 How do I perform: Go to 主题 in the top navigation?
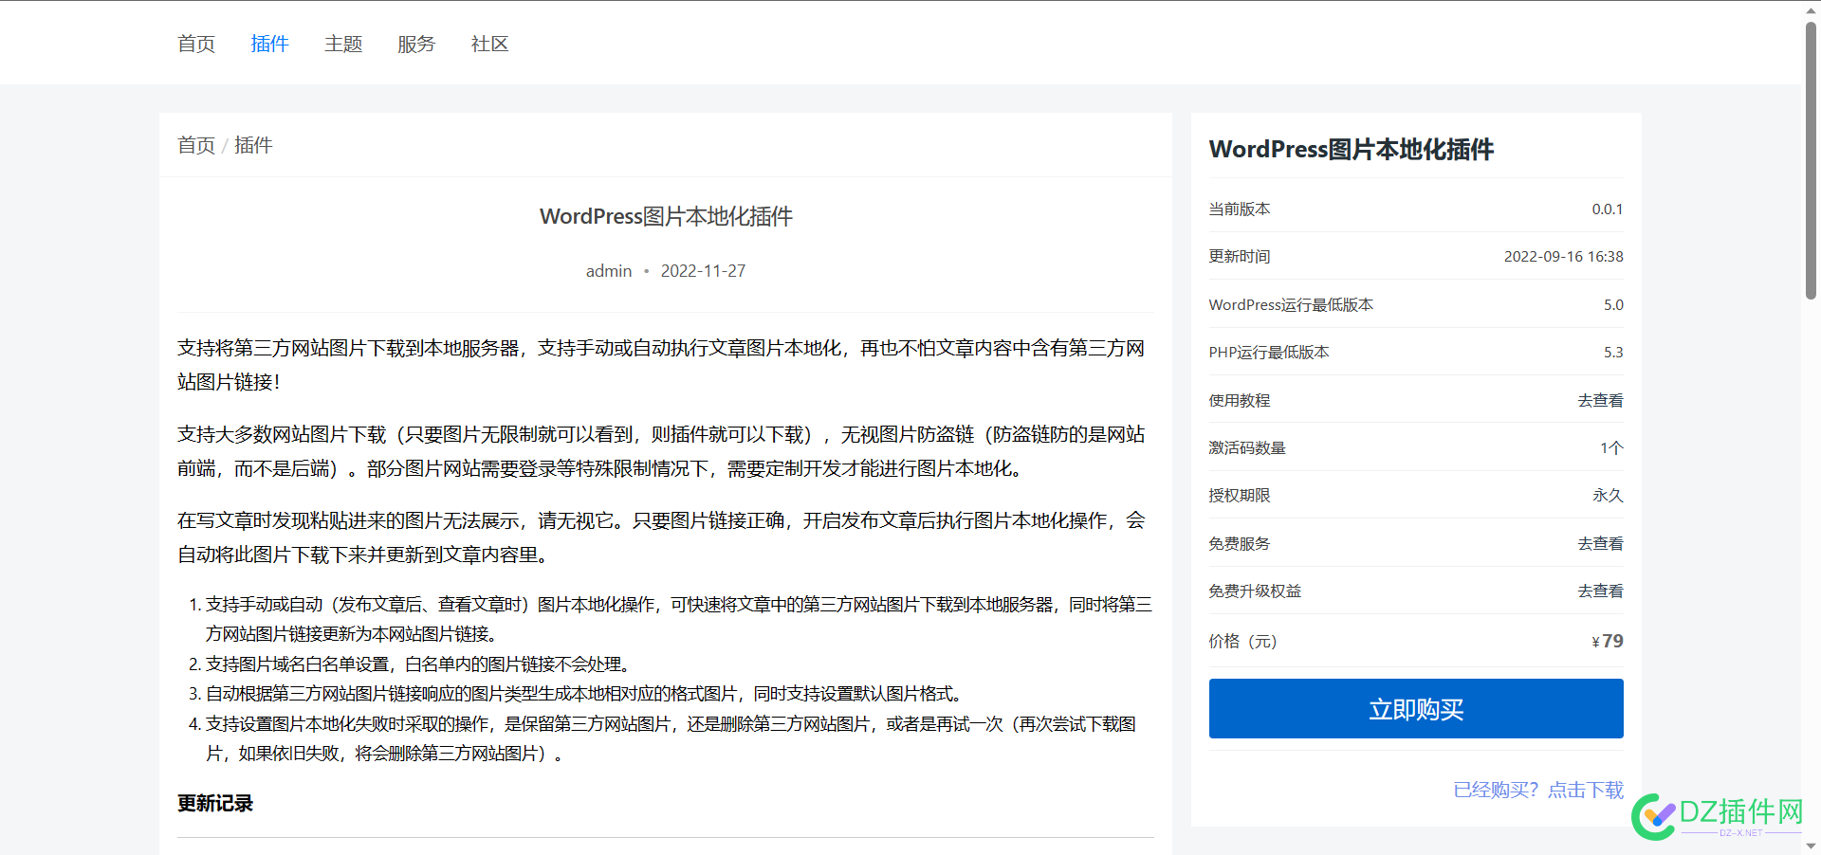point(343,44)
